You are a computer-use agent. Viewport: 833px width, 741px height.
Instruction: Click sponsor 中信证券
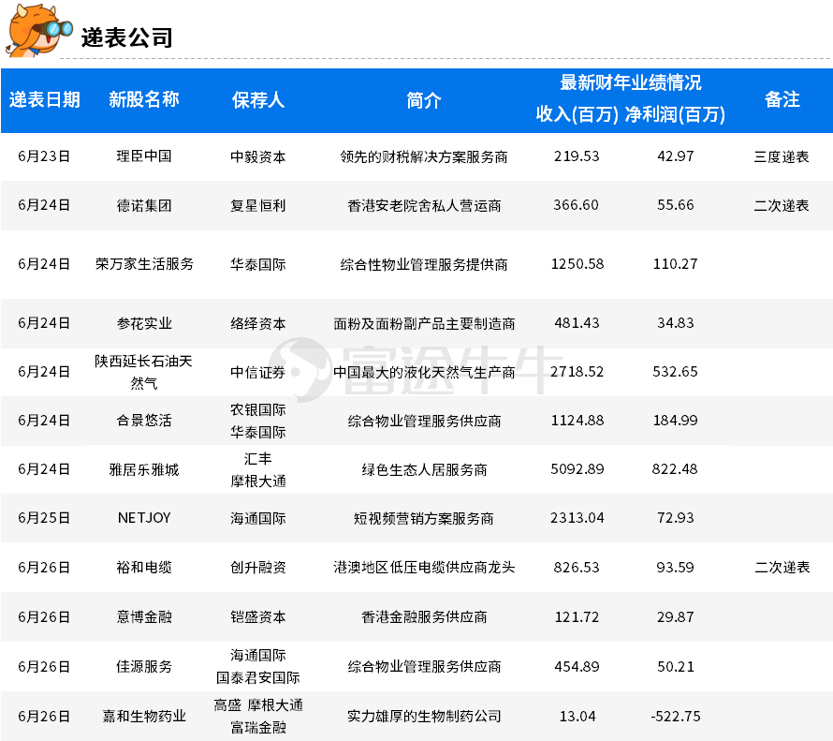click(x=258, y=372)
